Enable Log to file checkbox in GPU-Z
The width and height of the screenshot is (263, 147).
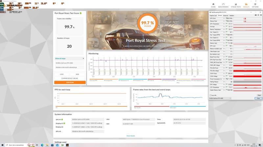point(211,95)
